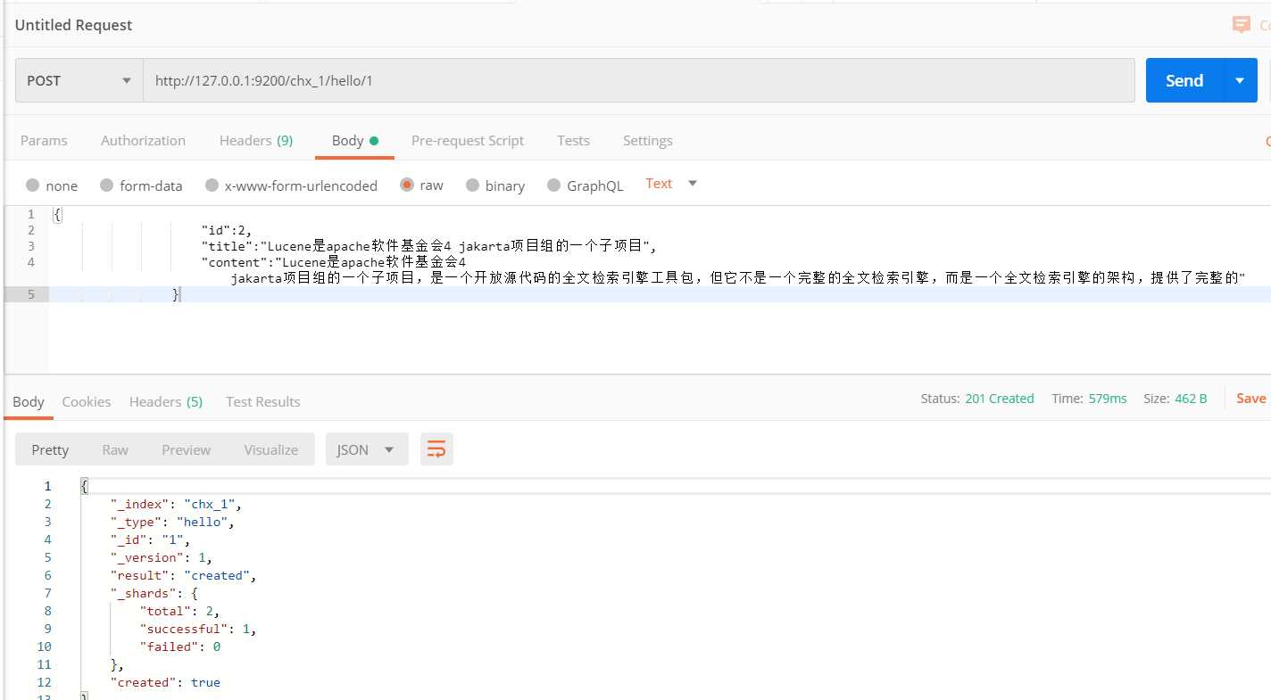Click the "_index": "chx_1" response line

(x=176, y=504)
